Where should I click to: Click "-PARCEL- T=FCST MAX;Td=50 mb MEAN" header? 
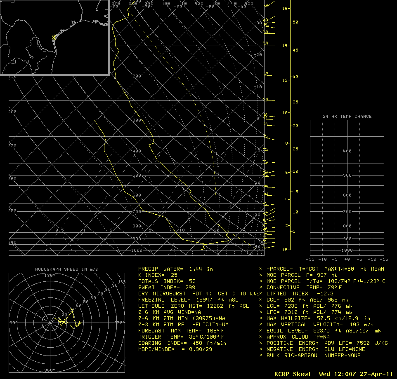325,269
